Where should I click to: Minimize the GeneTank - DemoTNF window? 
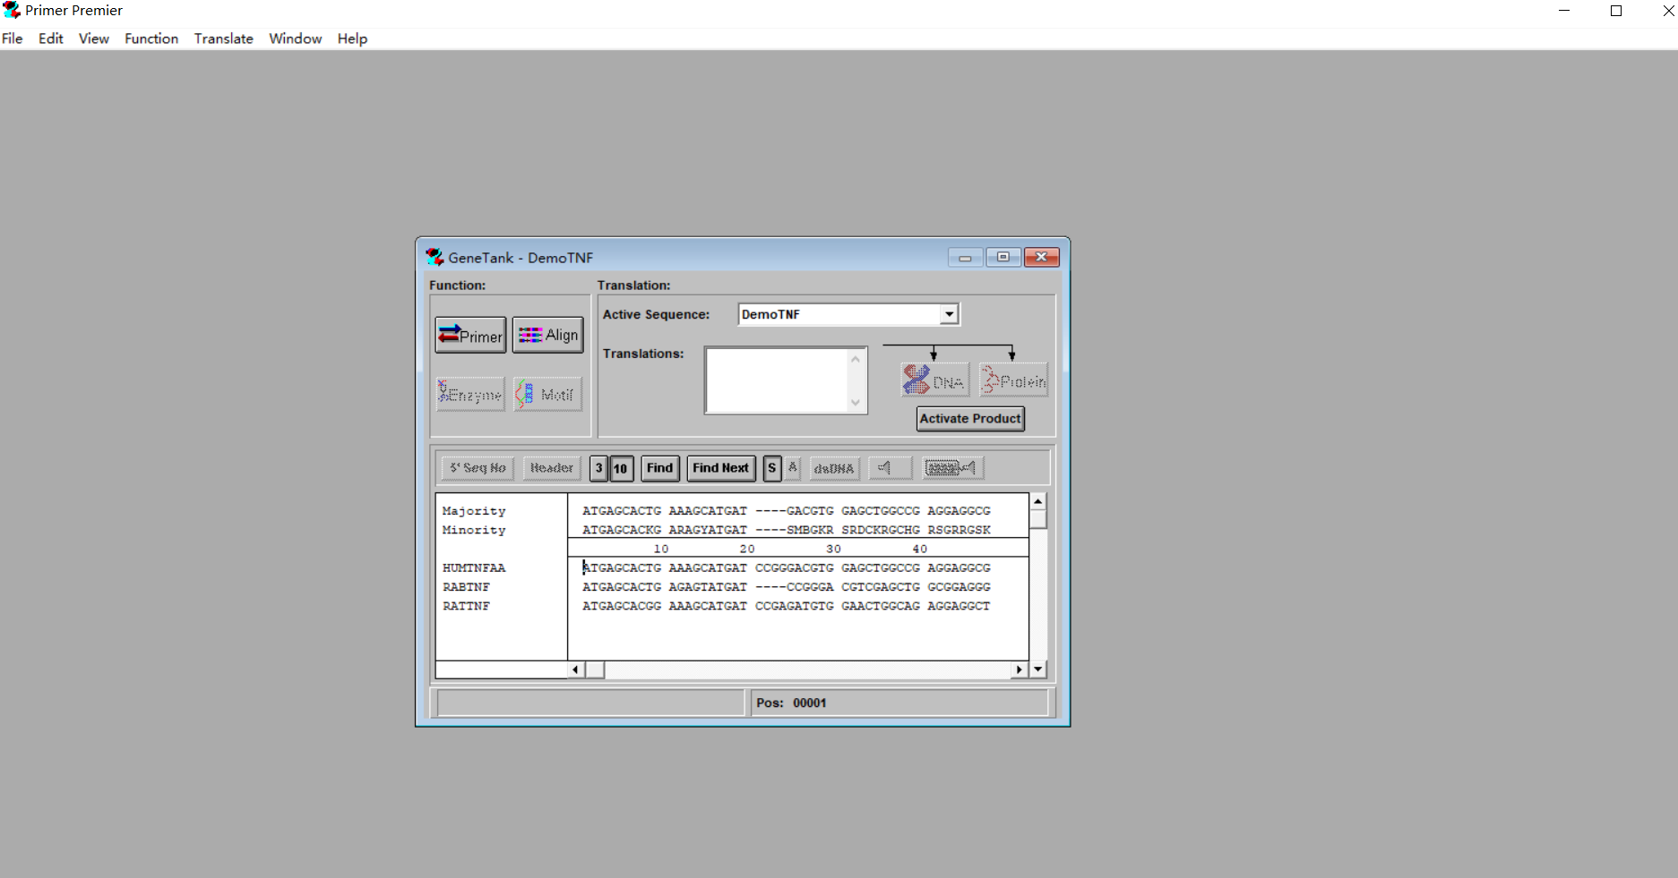[965, 258]
